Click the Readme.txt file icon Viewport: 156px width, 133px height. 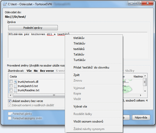[x=15, y=90]
